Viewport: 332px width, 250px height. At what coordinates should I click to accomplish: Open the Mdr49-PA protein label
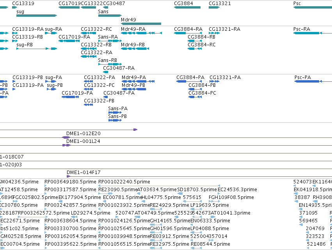click(x=134, y=77)
